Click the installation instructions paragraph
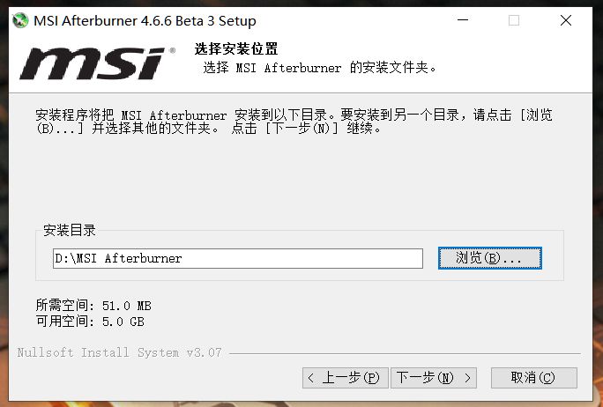This screenshot has height=407, width=603. coord(294,121)
